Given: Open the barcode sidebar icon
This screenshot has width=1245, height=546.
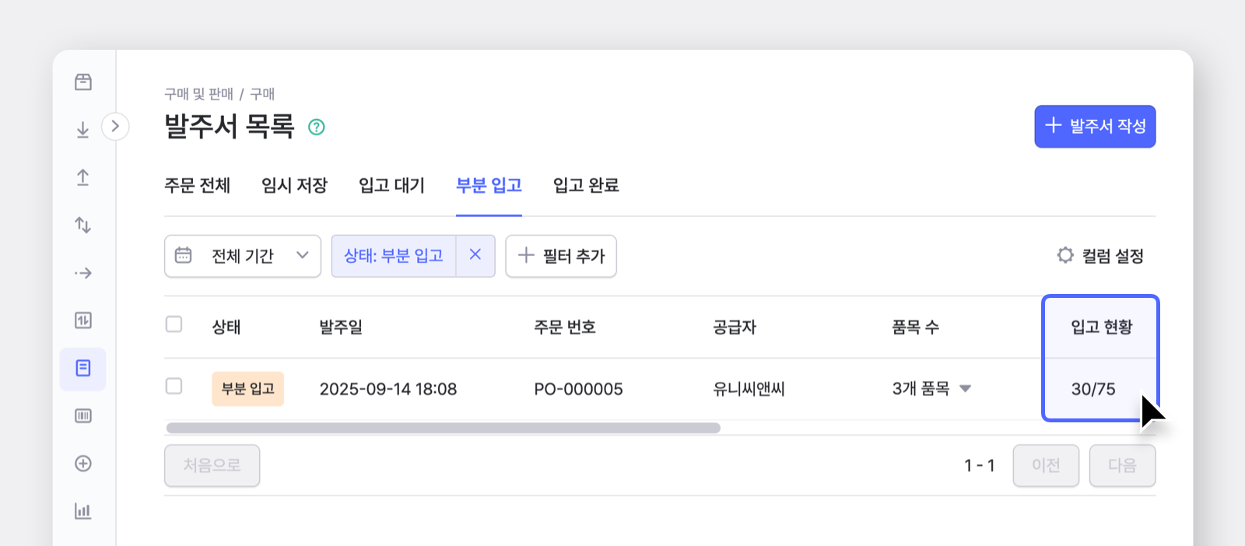Looking at the screenshot, I should 83,416.
